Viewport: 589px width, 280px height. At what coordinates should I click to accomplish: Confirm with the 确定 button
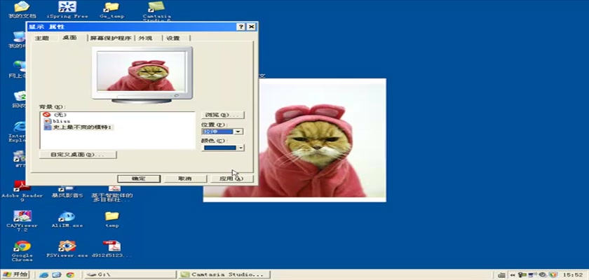(x=139, y=178)
